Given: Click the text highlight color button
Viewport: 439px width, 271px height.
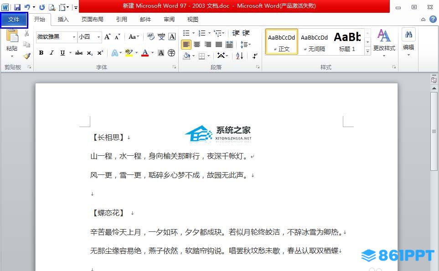Looking at the screenshot, I should point(129,53).
